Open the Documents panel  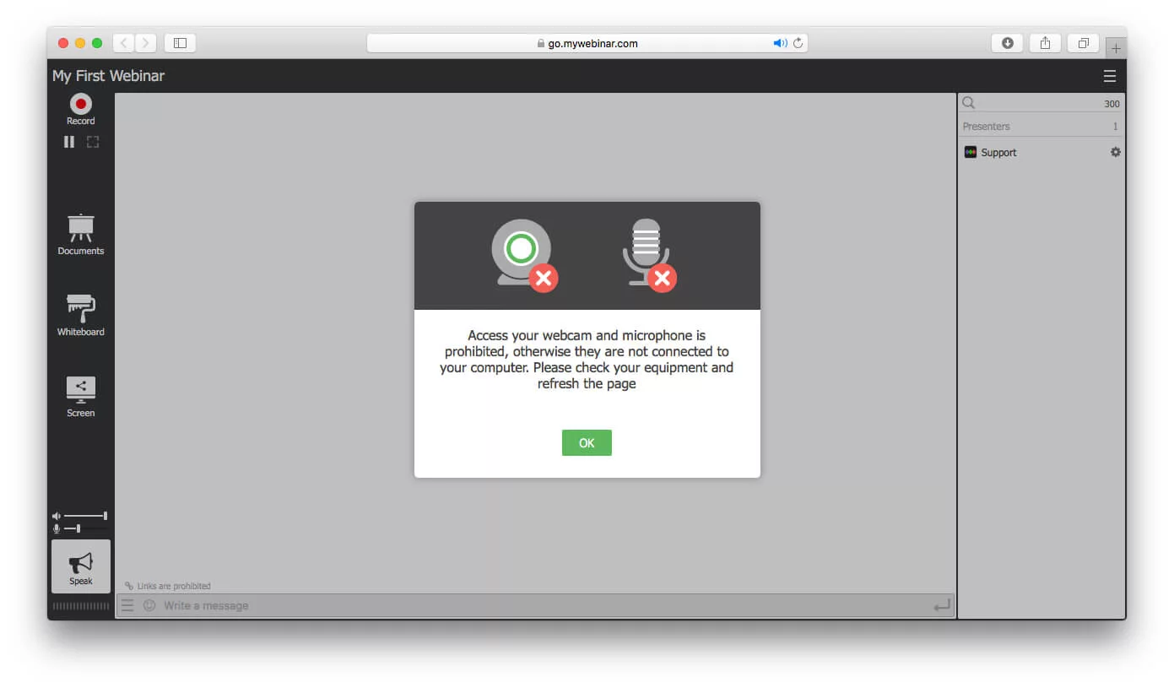(80, 234)
